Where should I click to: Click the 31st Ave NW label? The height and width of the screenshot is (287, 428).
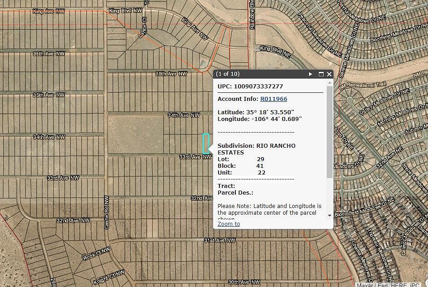[x=219, y=241]
